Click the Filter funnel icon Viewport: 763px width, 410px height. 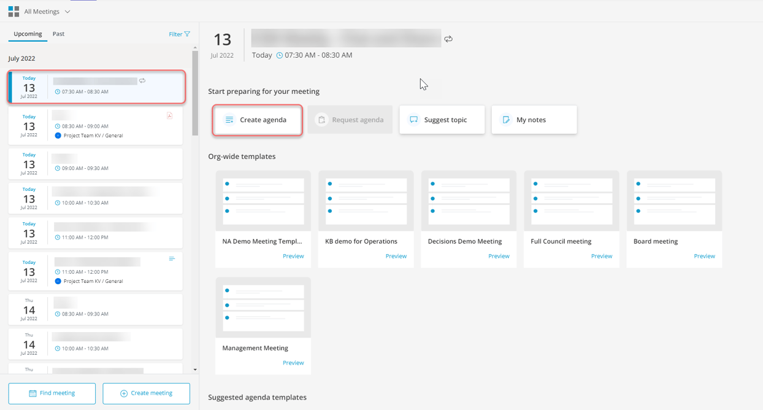pos(187,34)
